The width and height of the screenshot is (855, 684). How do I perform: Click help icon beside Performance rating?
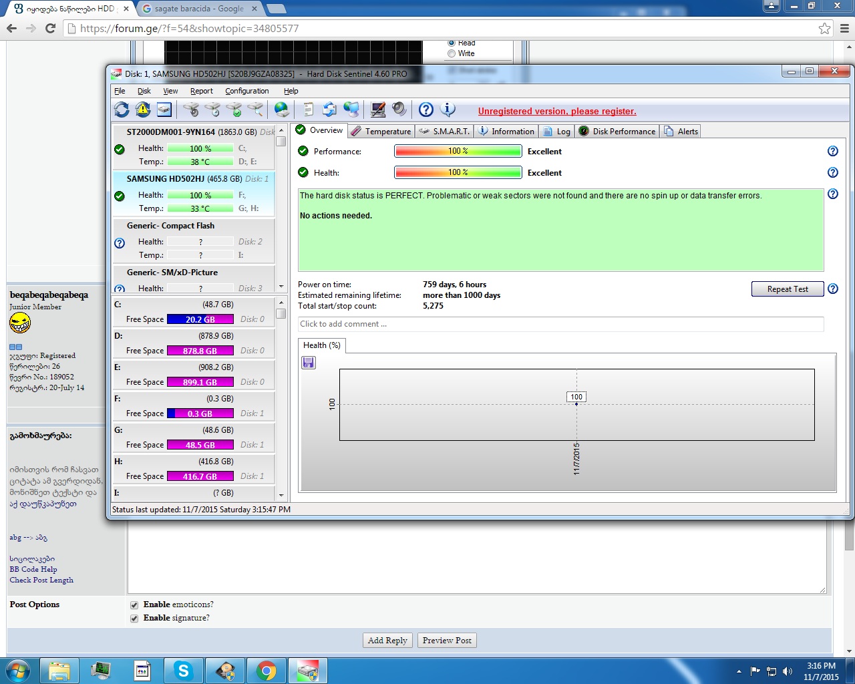point(833,151)
